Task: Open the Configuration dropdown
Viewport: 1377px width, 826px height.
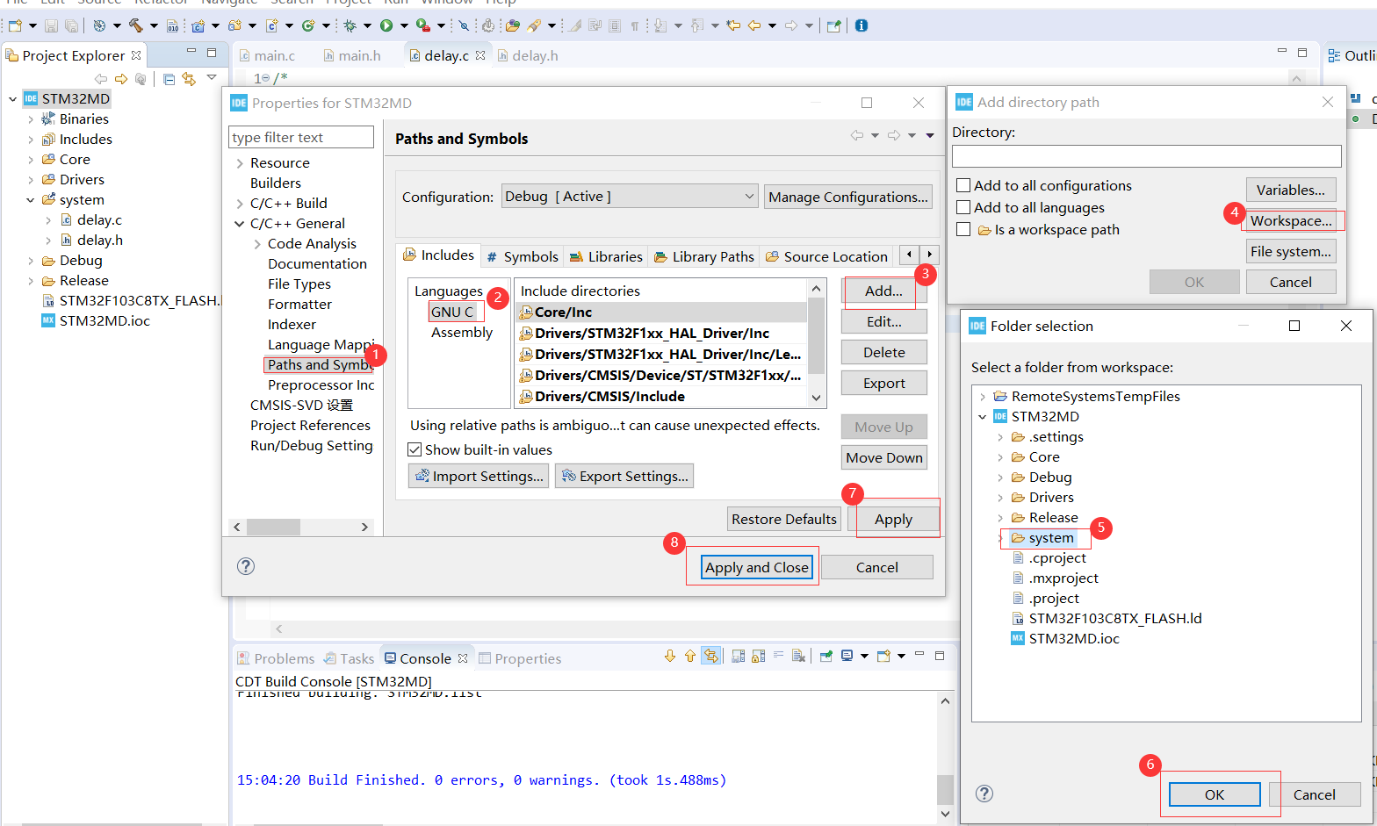Action: (629, 197)
